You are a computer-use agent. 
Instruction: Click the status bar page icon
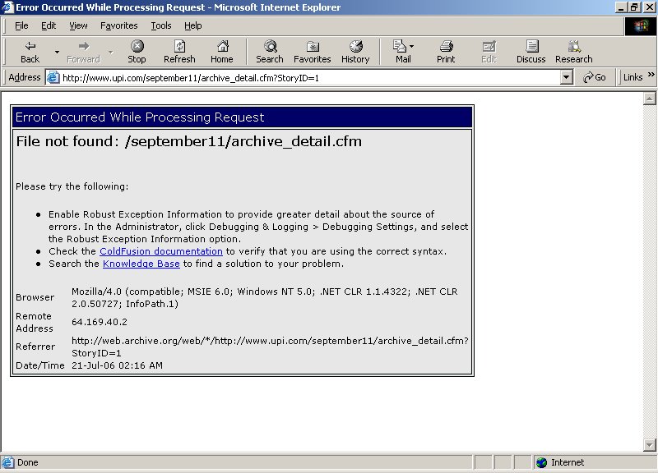click(7, 462)
